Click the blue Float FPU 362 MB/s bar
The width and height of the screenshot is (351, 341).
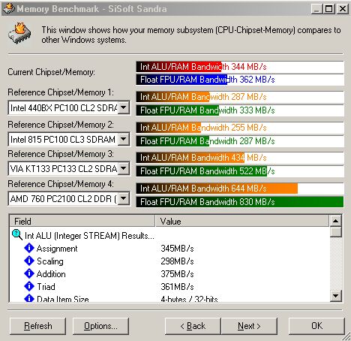pos(240,80)
